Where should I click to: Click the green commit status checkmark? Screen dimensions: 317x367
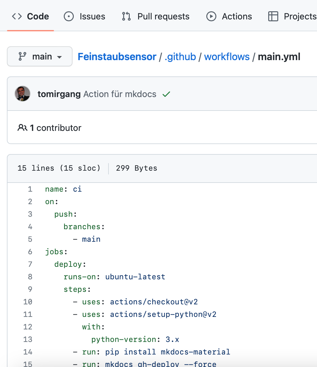(166, 94)
